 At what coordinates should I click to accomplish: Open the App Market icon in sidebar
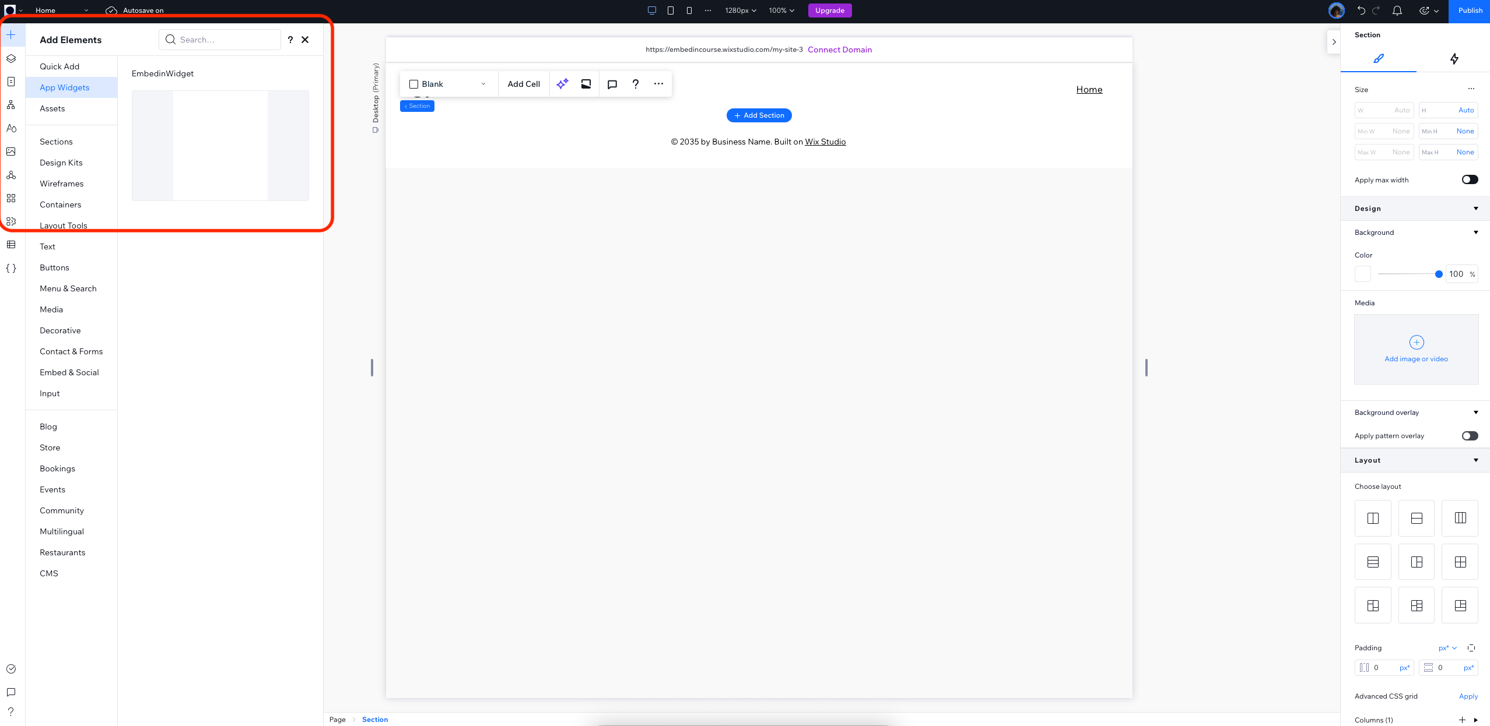[x=11, y=198]
